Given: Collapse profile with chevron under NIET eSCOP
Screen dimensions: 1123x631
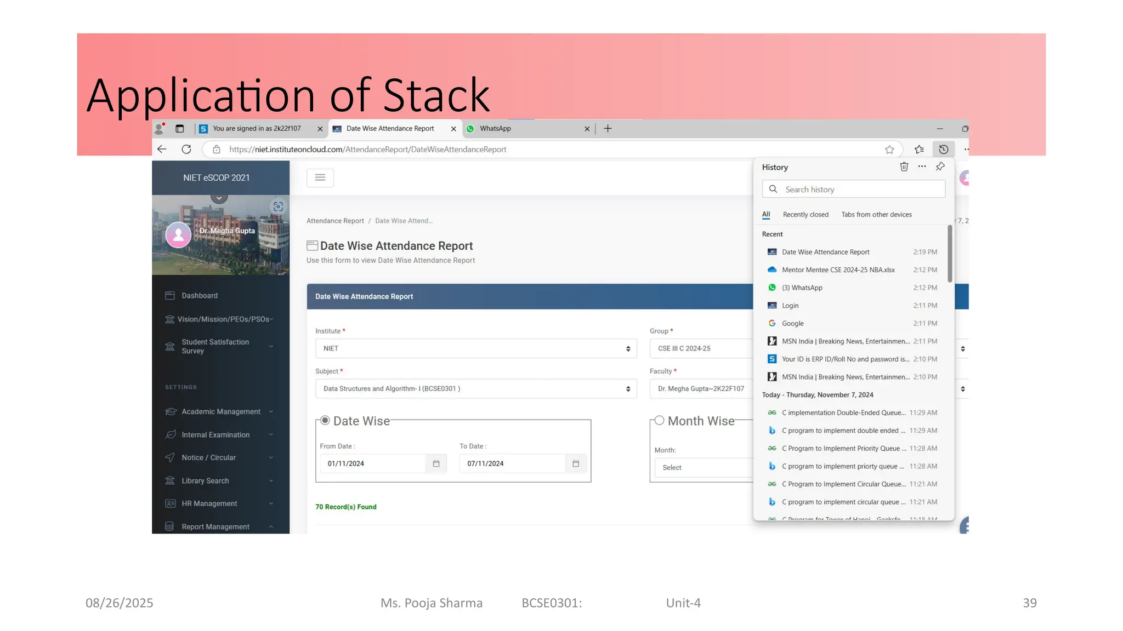Looking at the screenshot, I should click(x=219, y=198).
